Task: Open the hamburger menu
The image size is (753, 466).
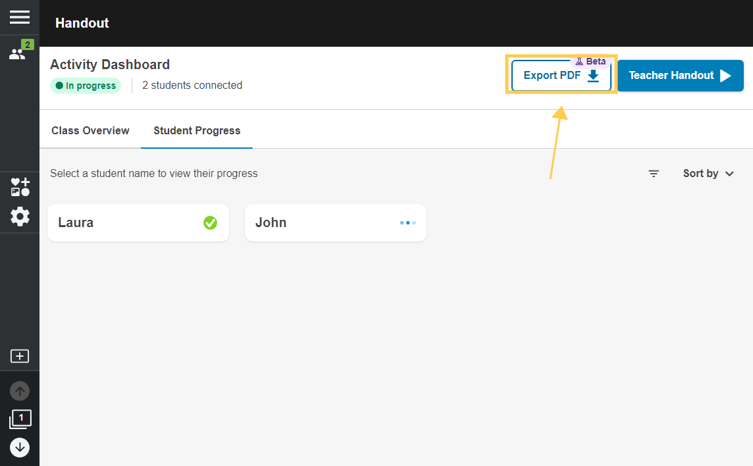Action: coord(20,17)
